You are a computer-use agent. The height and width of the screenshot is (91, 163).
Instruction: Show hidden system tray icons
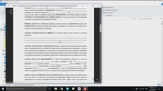[x=134, y=89]
